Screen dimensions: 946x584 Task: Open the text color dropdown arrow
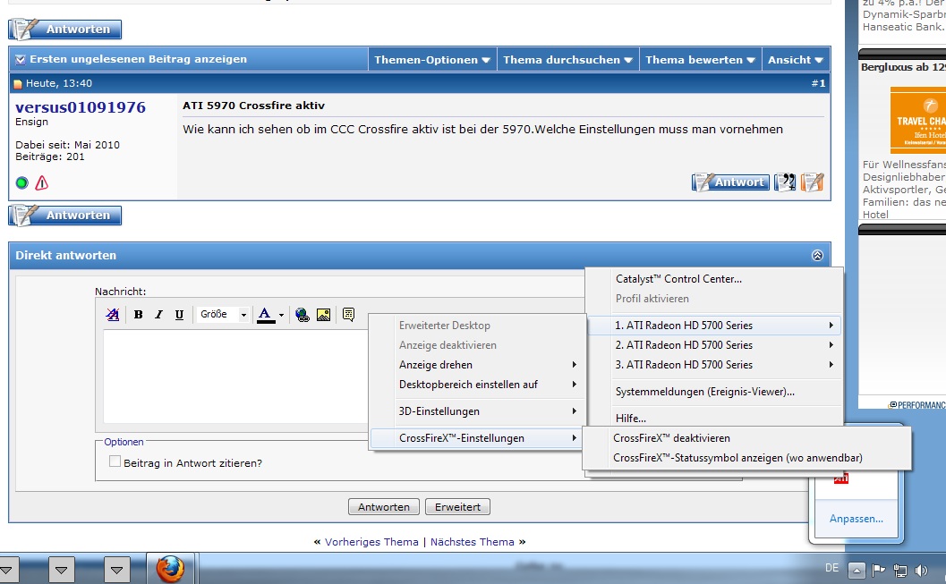pyautogui.click(x=281, y=315)
